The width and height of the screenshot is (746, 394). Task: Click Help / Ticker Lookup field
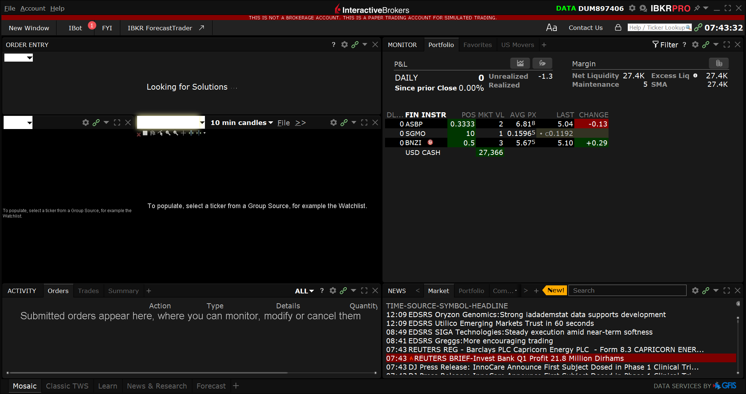[x=659, y=27]
